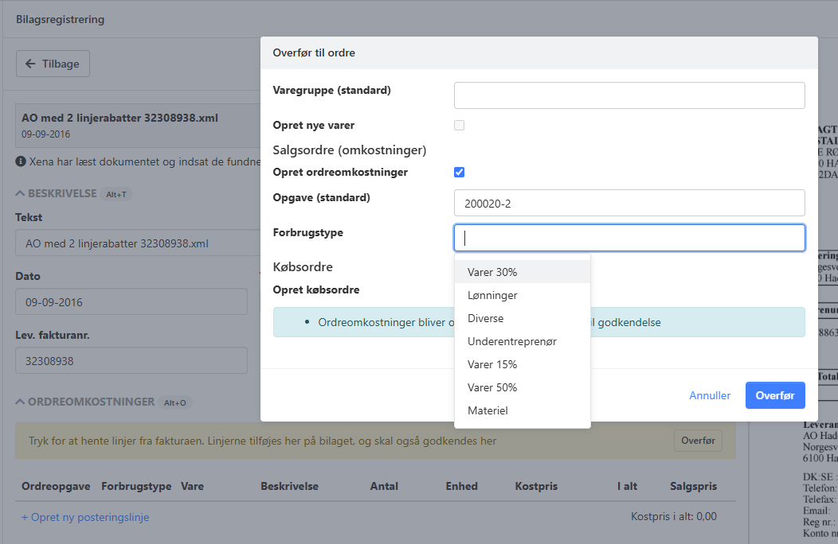
Task: Click the Tilbage back arrow button
Action: [53, 64]
